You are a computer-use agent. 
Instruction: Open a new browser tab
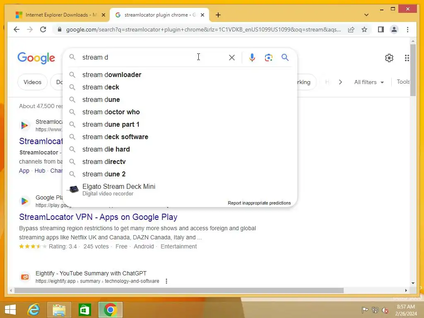(x=218, y=15)
